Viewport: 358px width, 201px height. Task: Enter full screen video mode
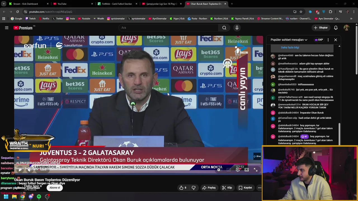pos(256,169)
